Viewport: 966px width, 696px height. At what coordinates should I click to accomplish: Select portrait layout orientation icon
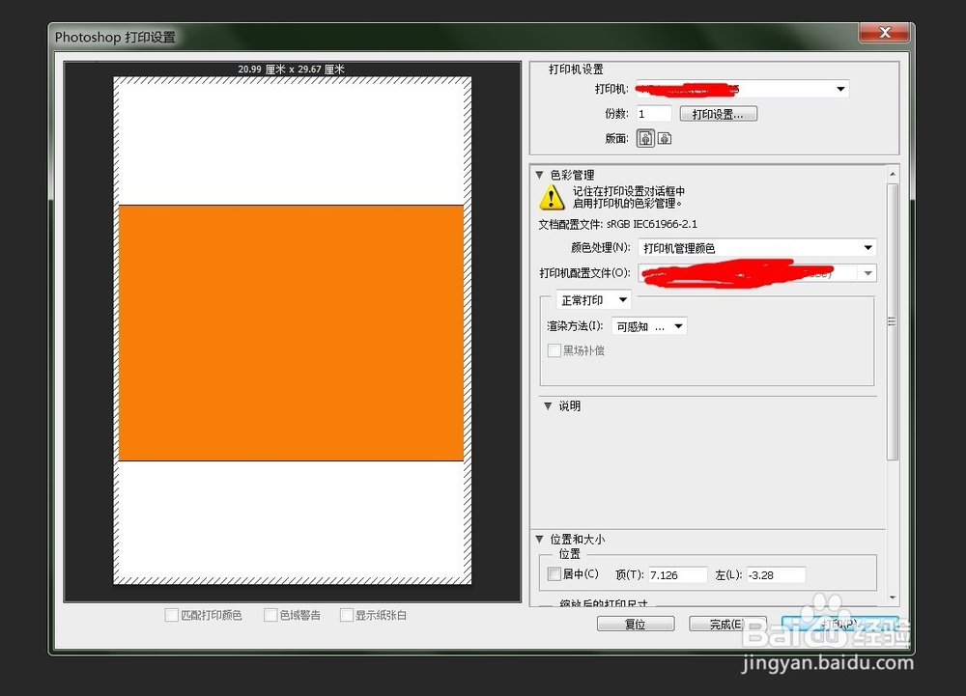645,138
